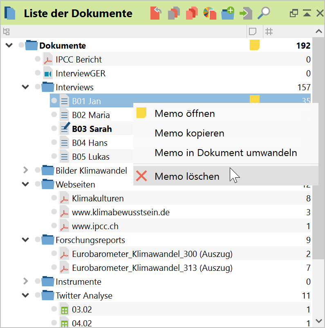Image resolution: width=325 pixels, height=328 pixels.
Task: Click the text document icon of B04 Hans
Action: click(65, 143)
